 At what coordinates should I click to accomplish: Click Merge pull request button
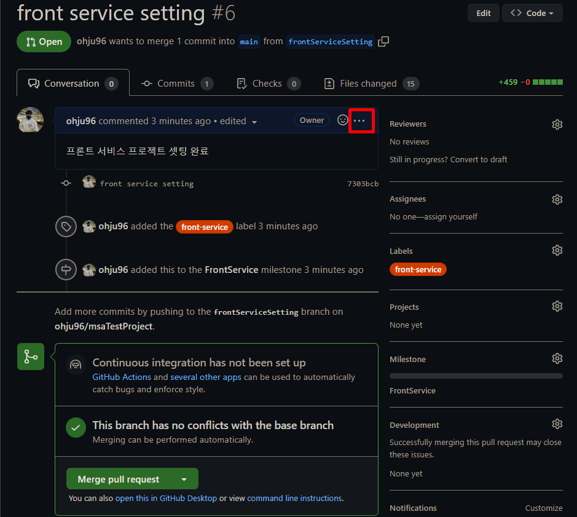click(x=119, y=479)
